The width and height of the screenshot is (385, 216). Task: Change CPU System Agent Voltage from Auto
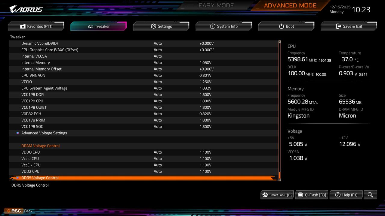(x=158, y=88)
